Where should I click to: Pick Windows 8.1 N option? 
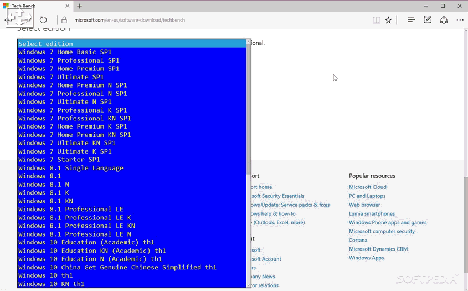coord(132,185)
